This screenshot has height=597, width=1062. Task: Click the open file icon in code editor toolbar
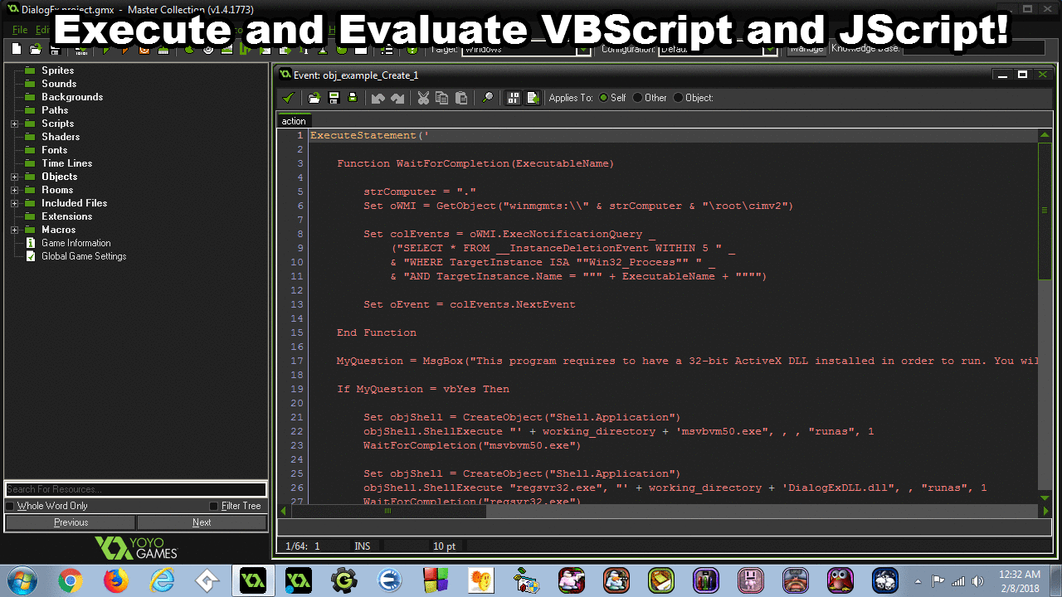[x=315, y=98]
